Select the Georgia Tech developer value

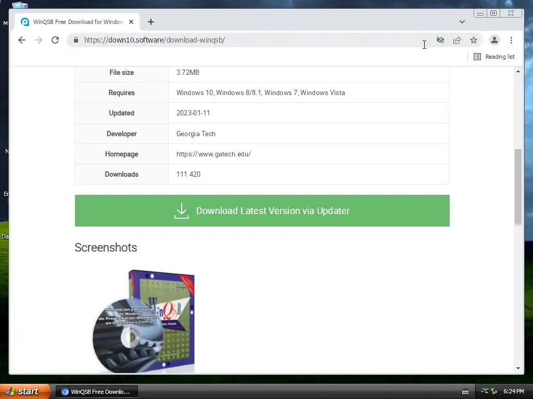pos(196,134)
